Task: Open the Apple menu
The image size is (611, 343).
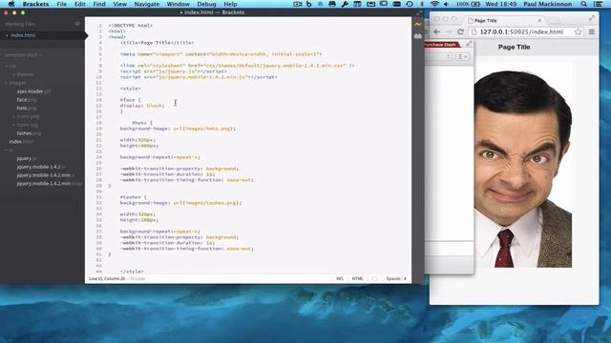Action: (x=11, y=4)
